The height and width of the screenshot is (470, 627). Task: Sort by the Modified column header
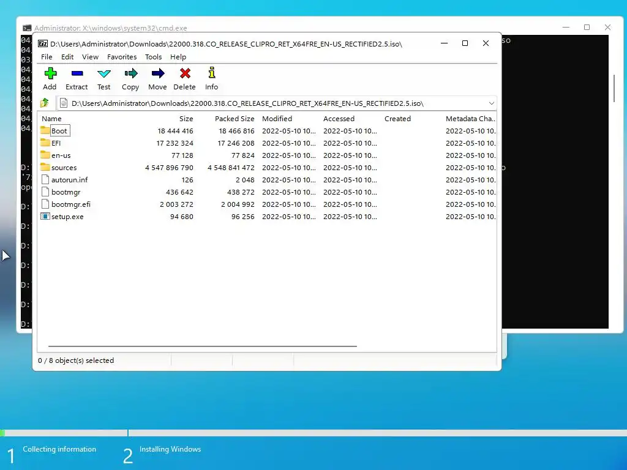coord(277,119)
